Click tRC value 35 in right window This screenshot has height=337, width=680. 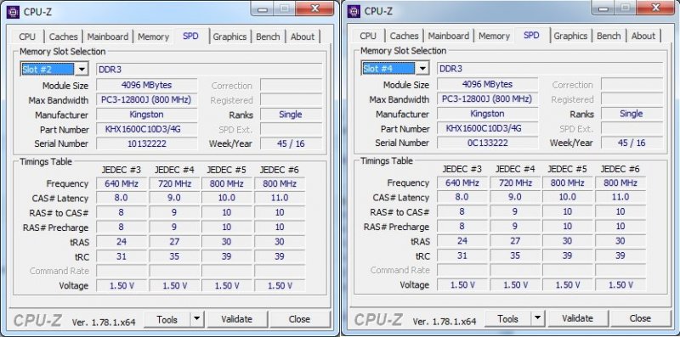(515, 256)
